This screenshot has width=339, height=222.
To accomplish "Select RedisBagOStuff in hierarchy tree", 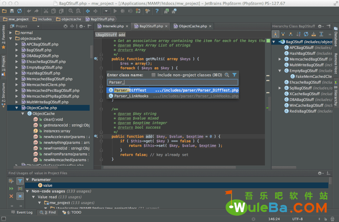I will 308,111.
